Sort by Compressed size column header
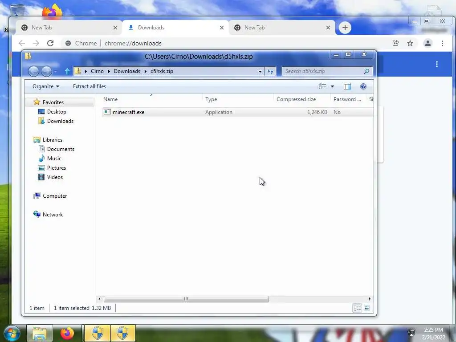The image size is (456, 342). point(302,99)
